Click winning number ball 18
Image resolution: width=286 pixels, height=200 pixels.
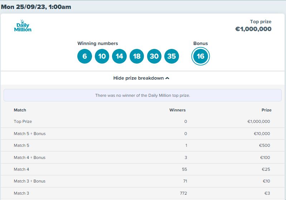137,56
